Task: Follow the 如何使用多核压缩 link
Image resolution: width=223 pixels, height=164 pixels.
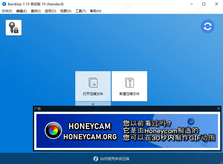Action: 114,159
